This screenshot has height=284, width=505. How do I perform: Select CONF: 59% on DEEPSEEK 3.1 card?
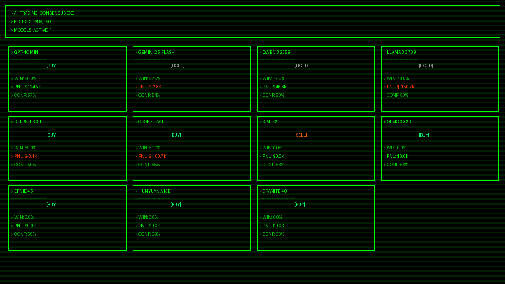point(24,165)
